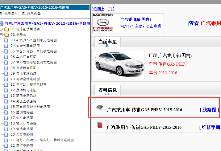Open 13 高压电路系统 text entry
Screen dimensions: 221x151
pyautogui.click(x=23, y=96)
